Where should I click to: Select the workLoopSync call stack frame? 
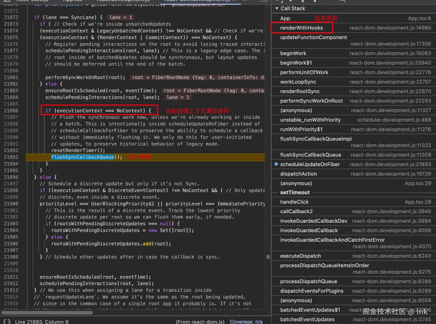point(353,82)
